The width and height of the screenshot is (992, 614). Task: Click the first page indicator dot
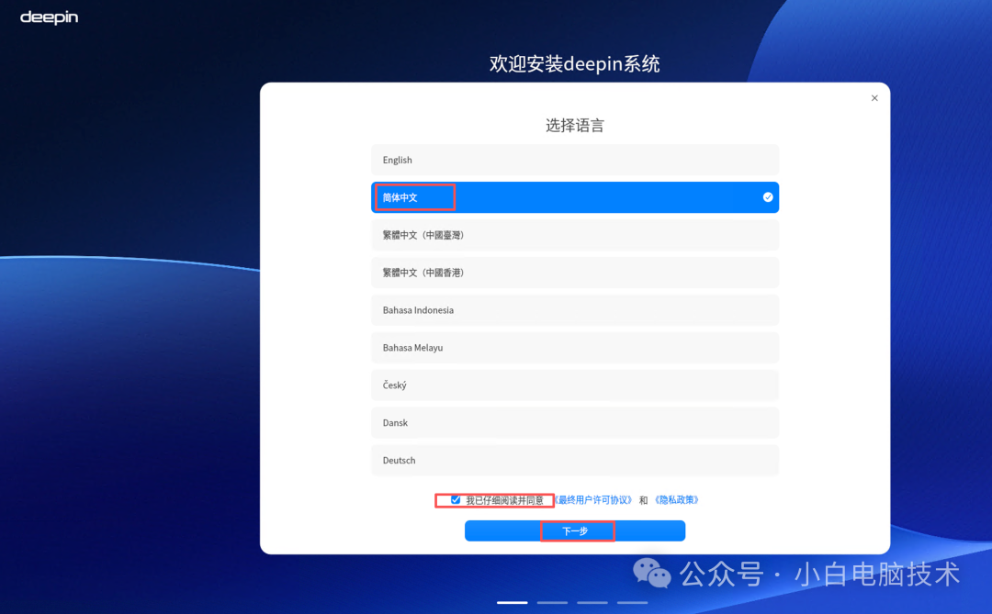tap(512, 602)
